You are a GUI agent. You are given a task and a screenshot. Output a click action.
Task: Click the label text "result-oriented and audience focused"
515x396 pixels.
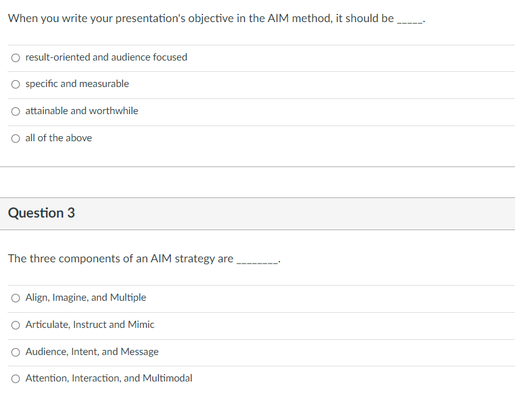pyautogui.click(x=105, y=57)
